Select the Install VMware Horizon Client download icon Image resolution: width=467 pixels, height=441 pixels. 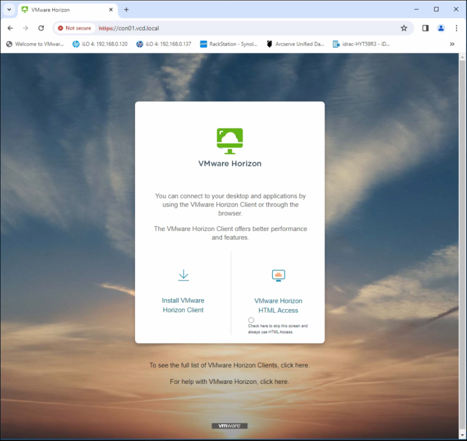pos(183,275)
